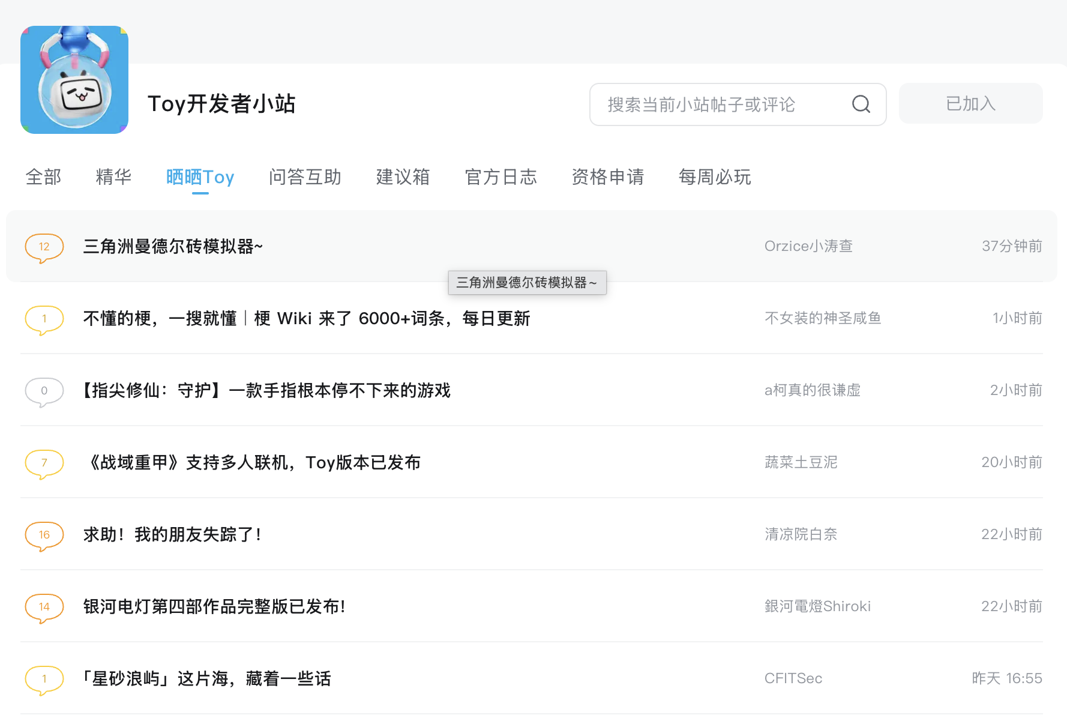The width and height of the screenshot is (1067, 718).
Task: Go to the 官方日志 tab
Action: pyautogui.click(x=500, y=177)
